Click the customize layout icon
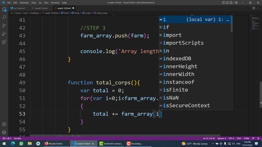 pyautogui.click(x=236, y=2)
